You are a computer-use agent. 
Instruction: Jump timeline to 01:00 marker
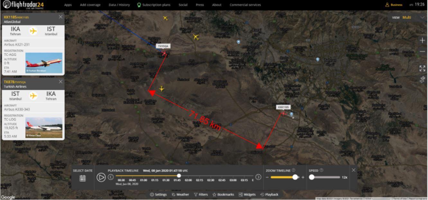143,180
